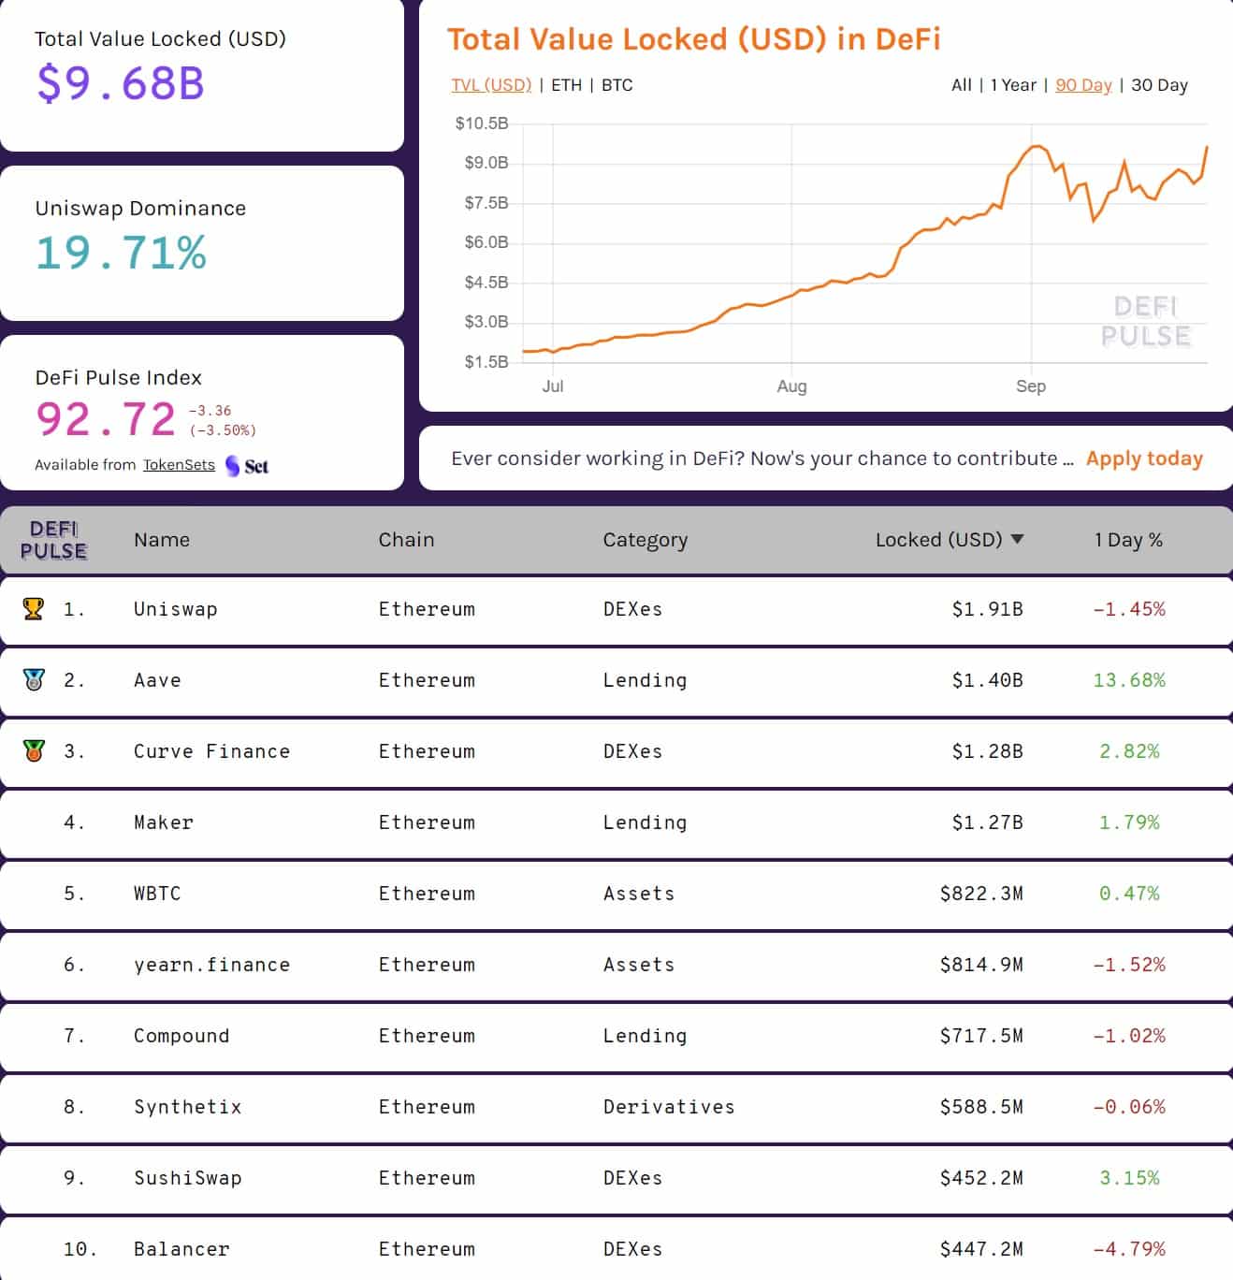Select the 90 Day chart range
The height and width of the screenshot is (1280, 1233).
(x=1083, y=85)
